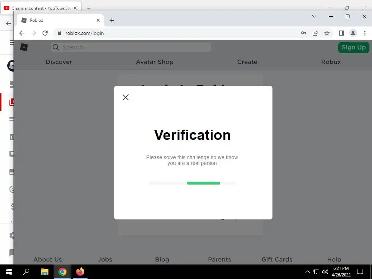Close the Roblox tab
The image size is (372, 279).
coord(98,20)
